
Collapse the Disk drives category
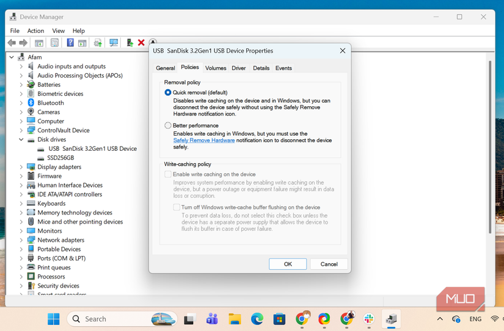tap(21, 139)
